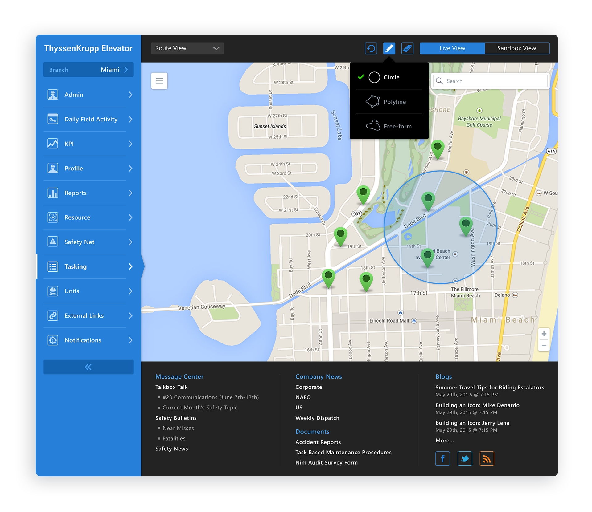Zoom out on the map with minus
Screen dimensions: 592x512
point(544,346)
